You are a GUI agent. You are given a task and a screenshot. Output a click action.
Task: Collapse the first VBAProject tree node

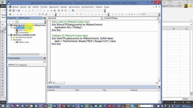click(x=9, y=25)
